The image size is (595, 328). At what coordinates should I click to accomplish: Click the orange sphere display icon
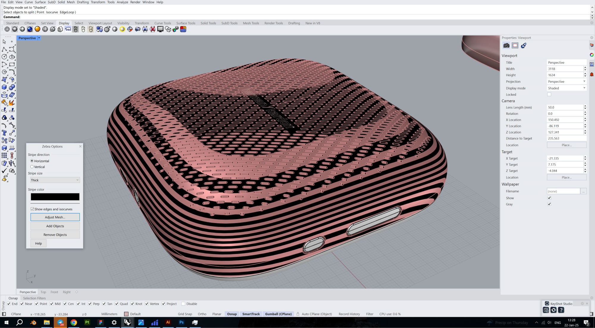[37, 29]
